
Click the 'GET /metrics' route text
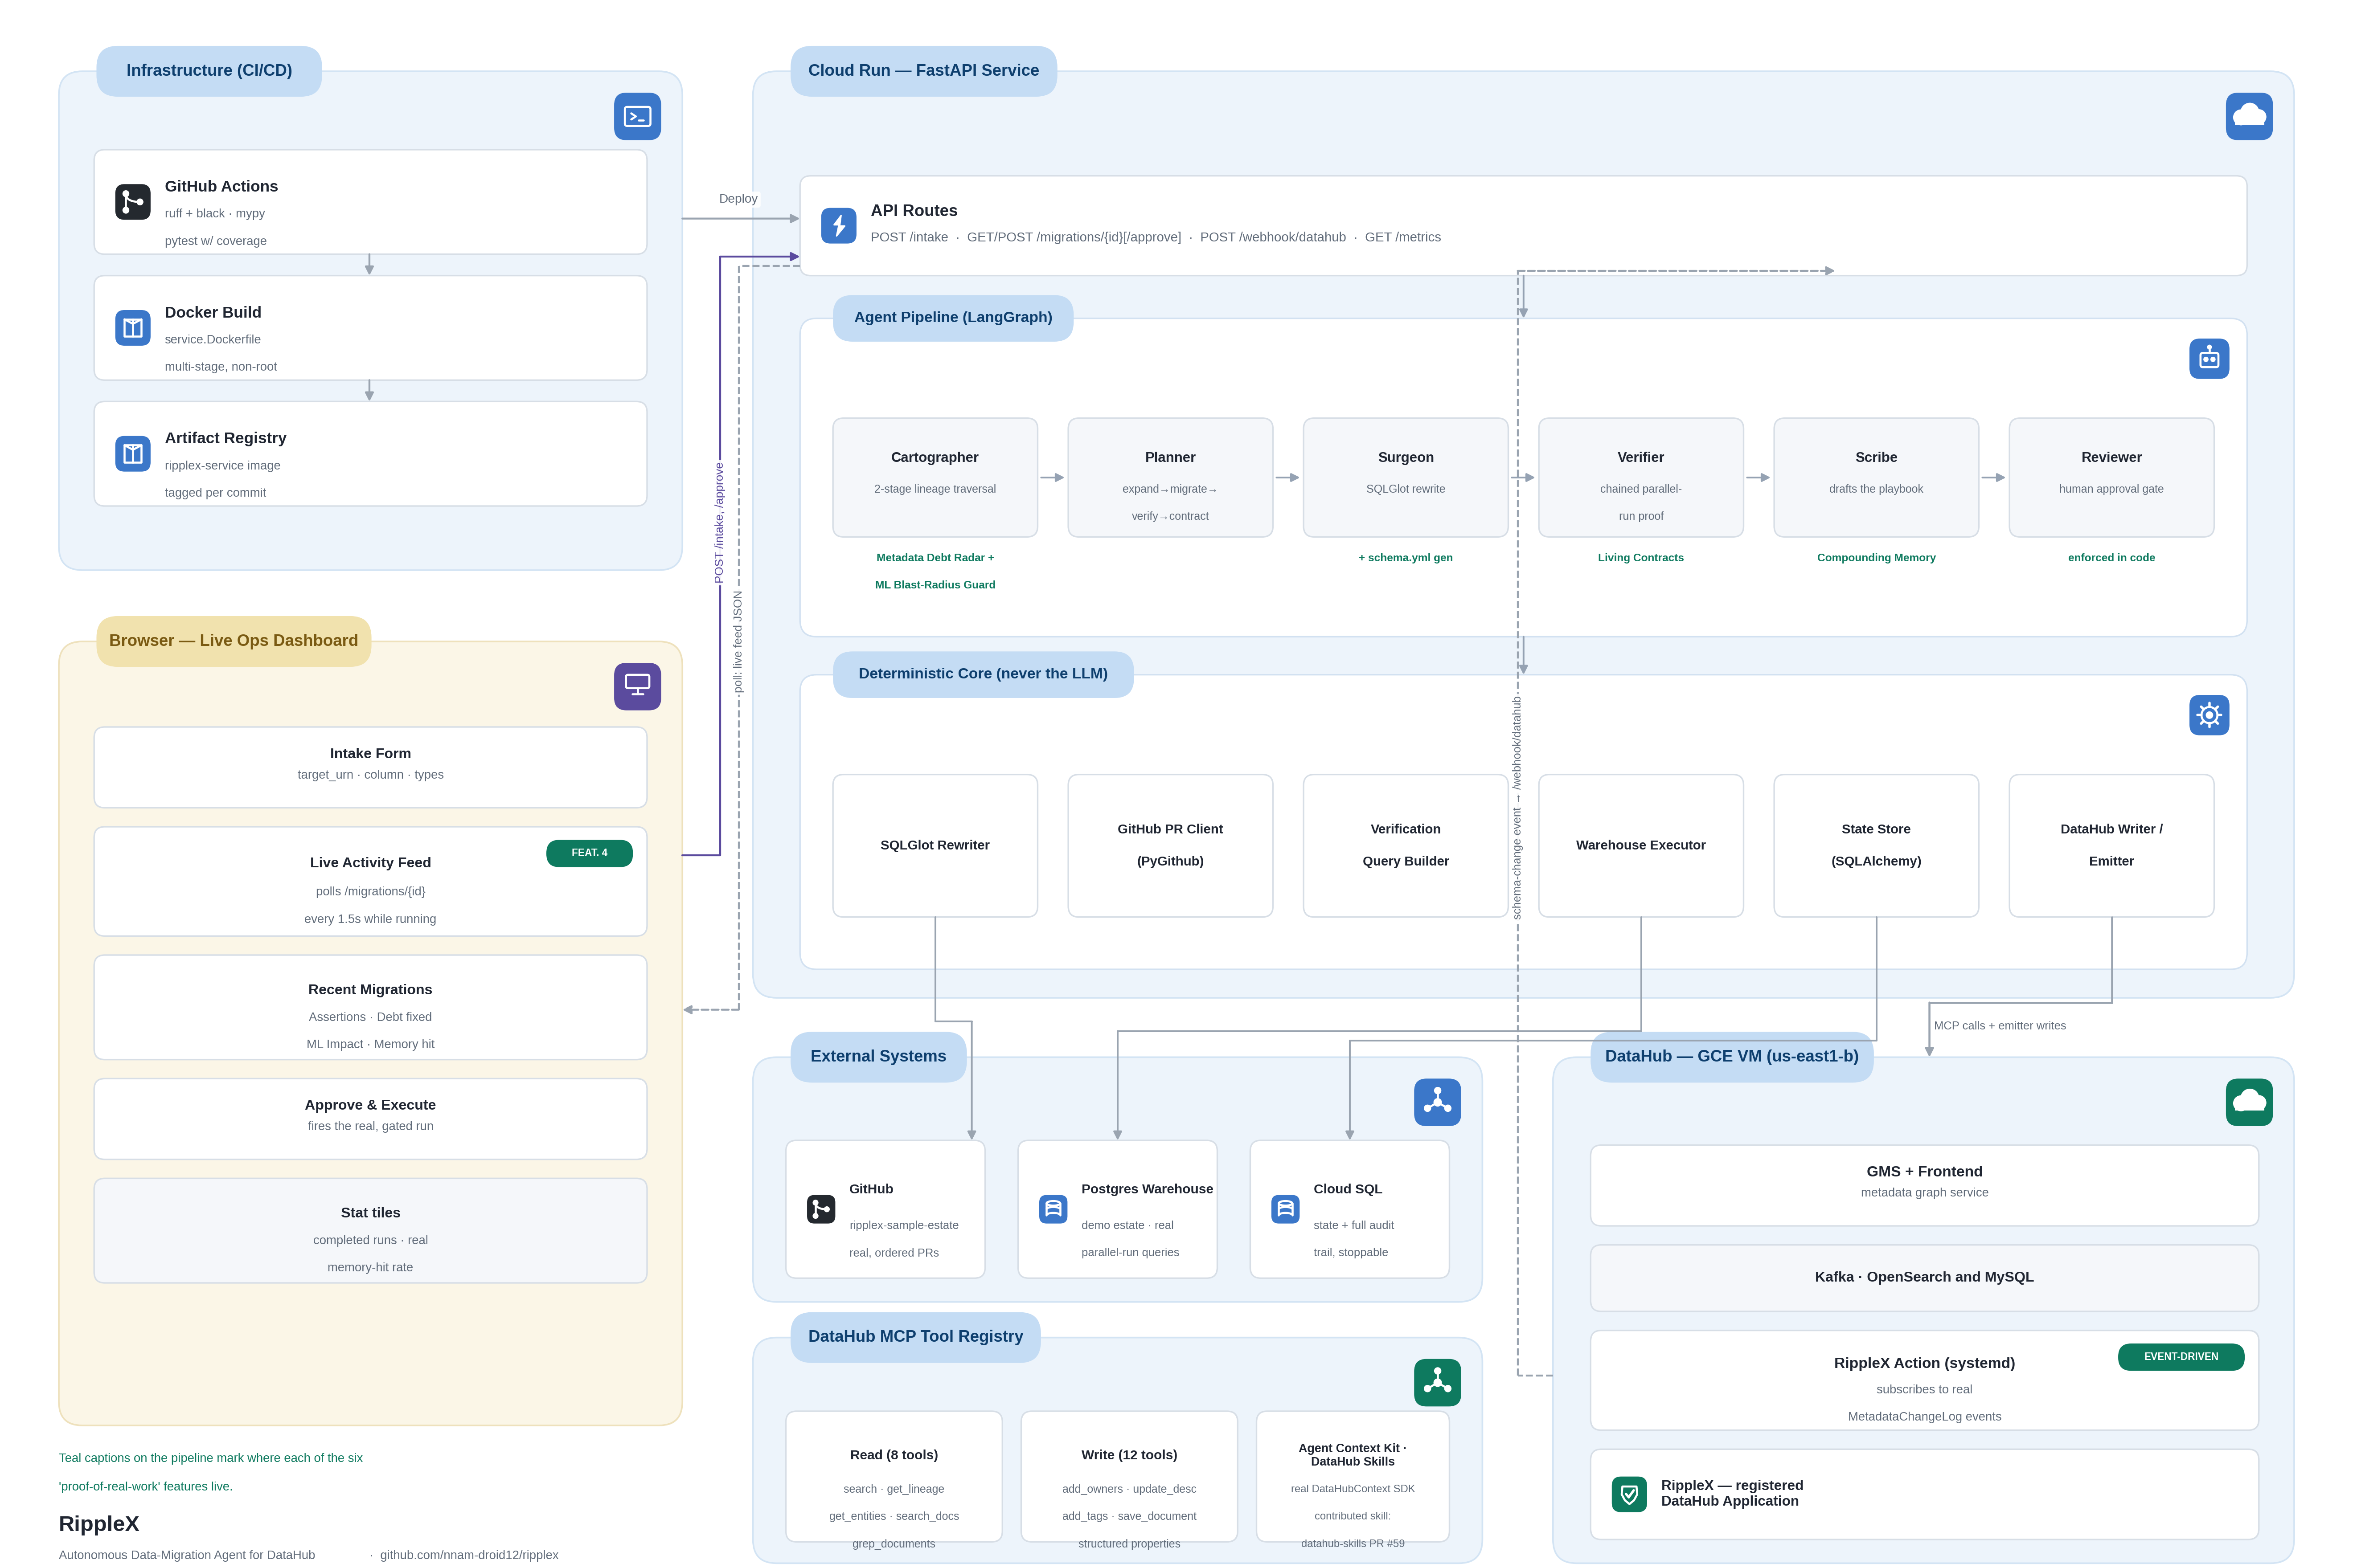1402,238
